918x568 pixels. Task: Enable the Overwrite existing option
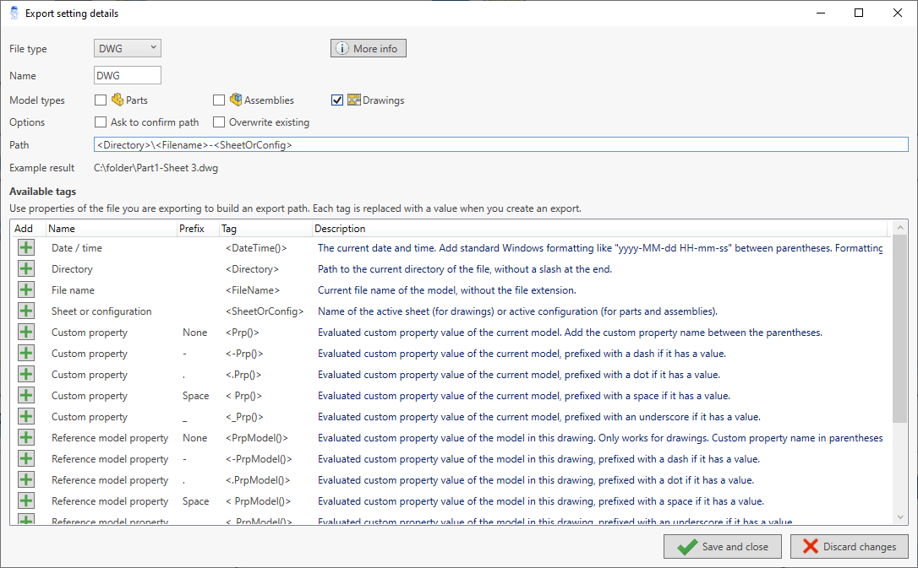(x=219, y=122)
